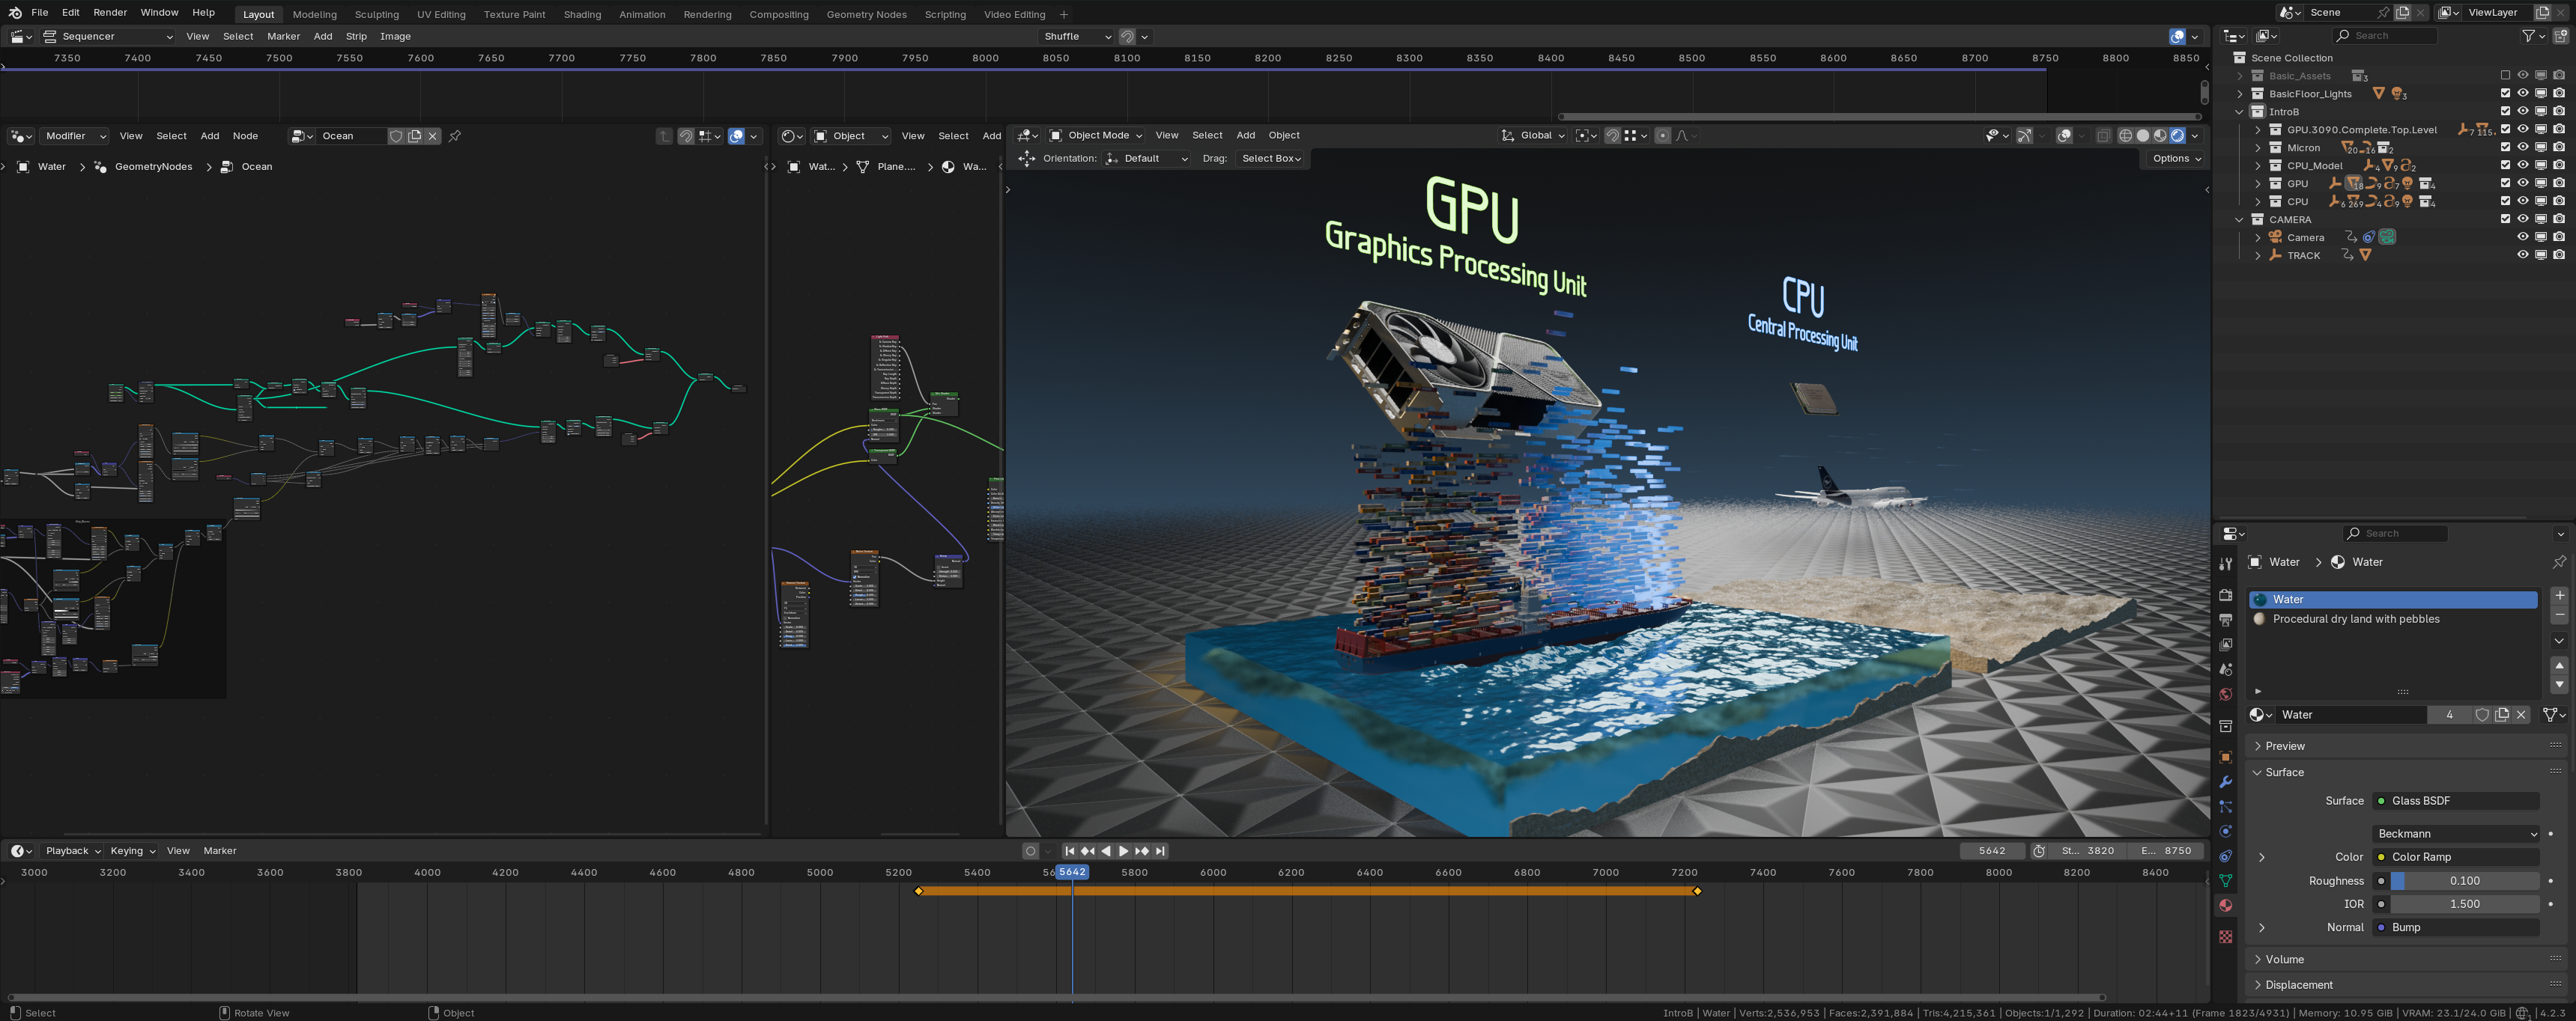Switch to the Geometry Nodes workspace tab
The image size is (2576, 1021).
point(866,14)
